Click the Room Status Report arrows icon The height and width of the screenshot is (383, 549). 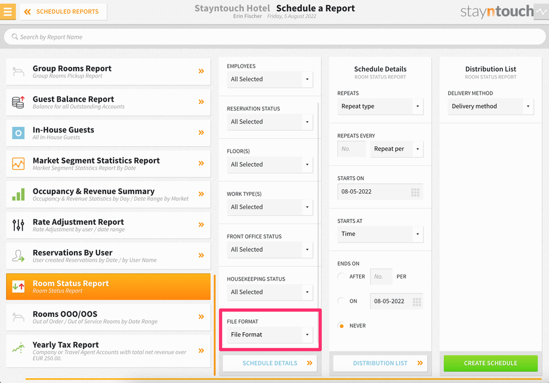tap(18, 287)
